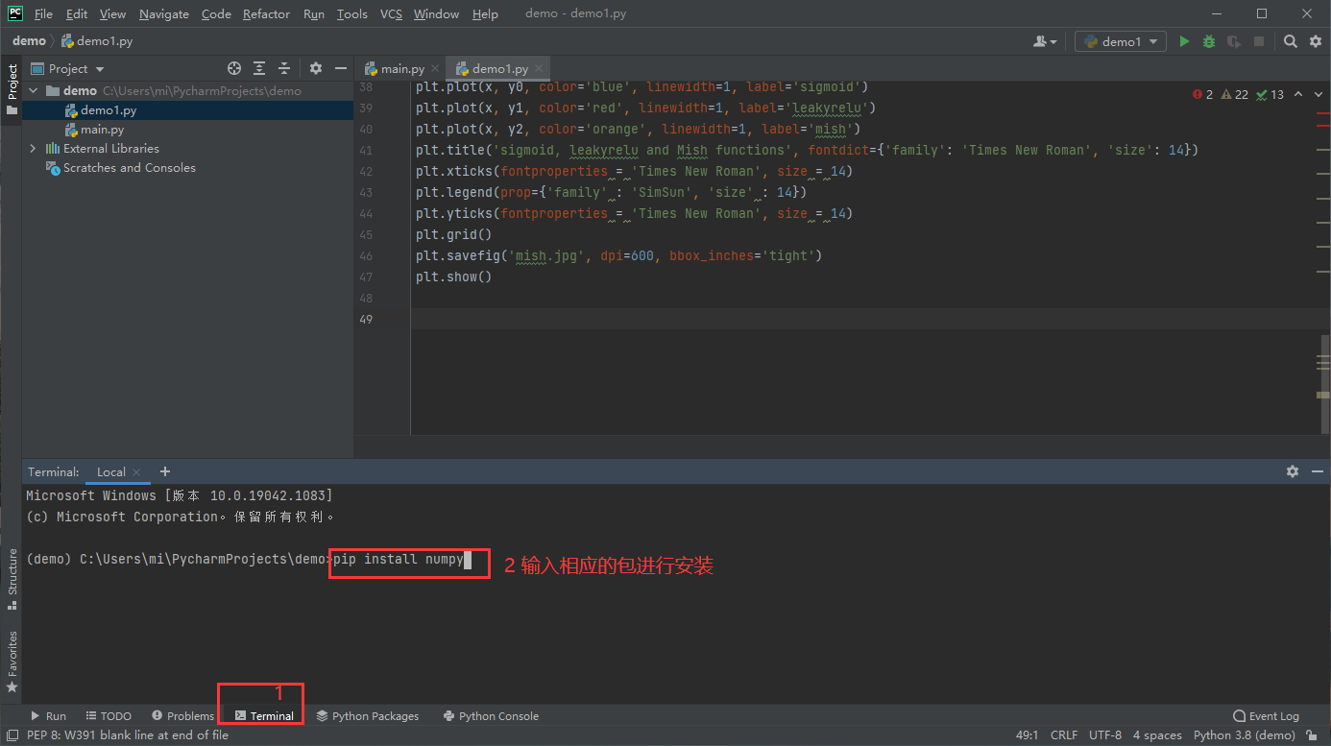The height and width of the screenshot is (746, 1331).
Task: Open terminal settings gear icon
Action: (1292, 471)
